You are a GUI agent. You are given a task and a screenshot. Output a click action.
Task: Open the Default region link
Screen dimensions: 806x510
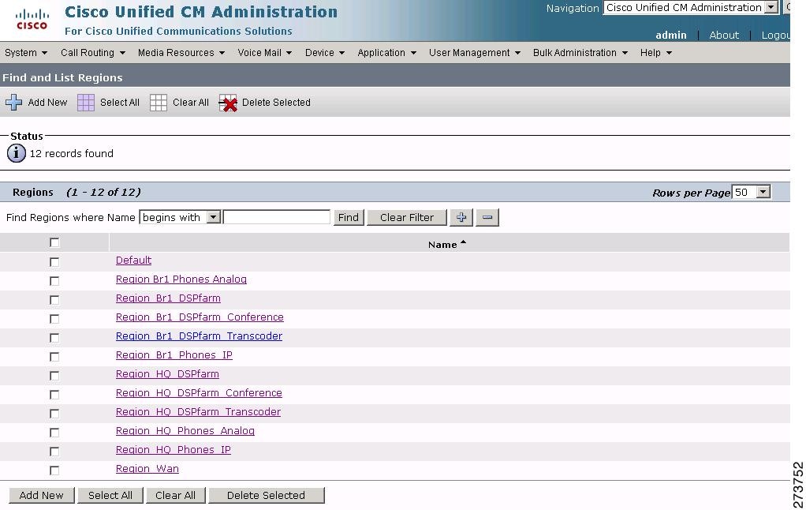point(133,261)
